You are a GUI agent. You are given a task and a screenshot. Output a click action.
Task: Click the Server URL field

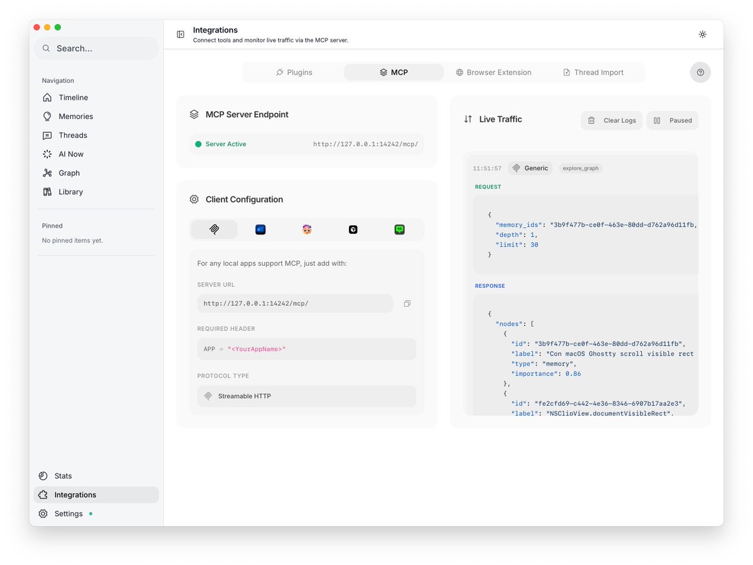pos(295,304)
